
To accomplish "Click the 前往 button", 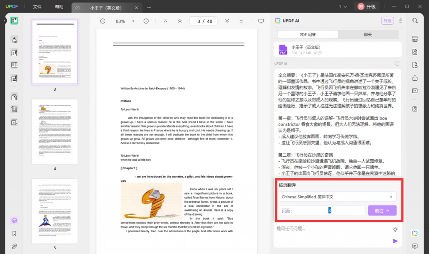I will click(382, 211).
